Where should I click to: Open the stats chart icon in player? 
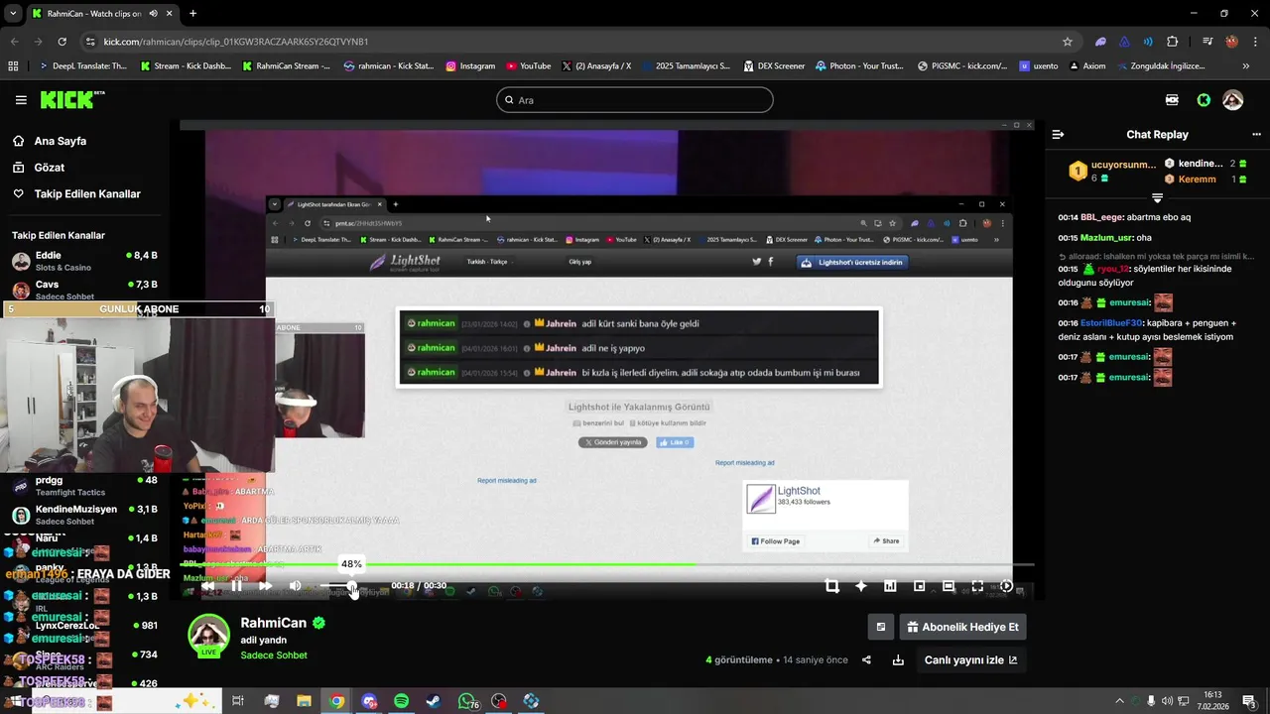pos(890,586)
